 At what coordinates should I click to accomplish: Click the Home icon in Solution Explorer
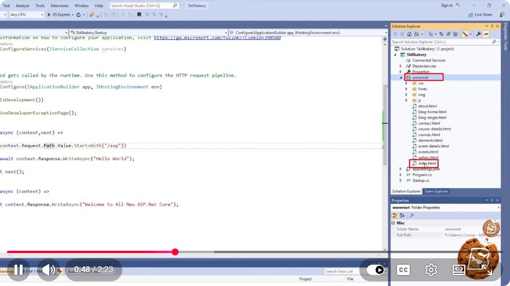click(410, 34)
